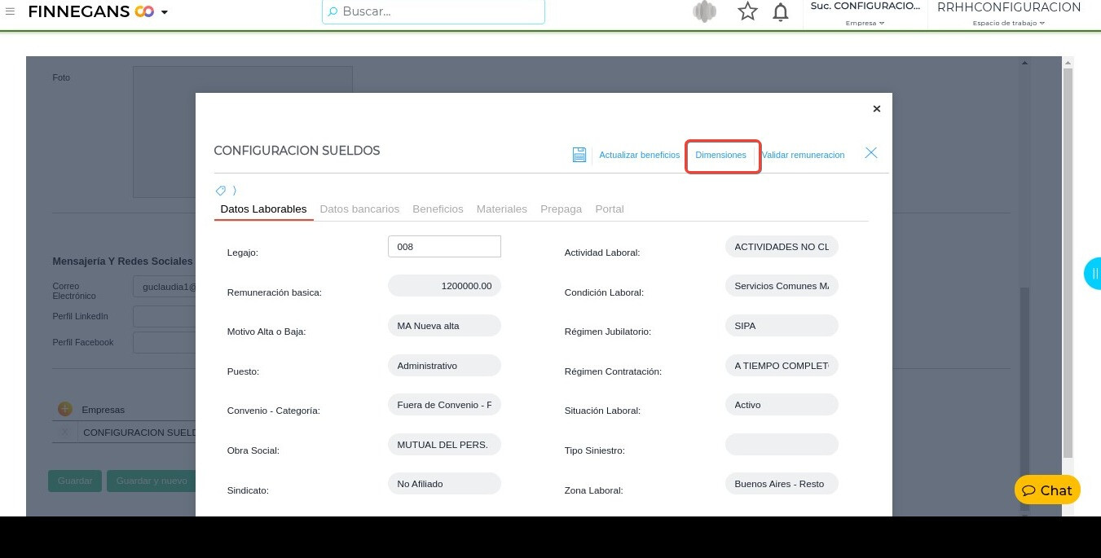Screen dimensions: 1101x558
Task: Open Condición Laboral selector
Action: [782, 286]
